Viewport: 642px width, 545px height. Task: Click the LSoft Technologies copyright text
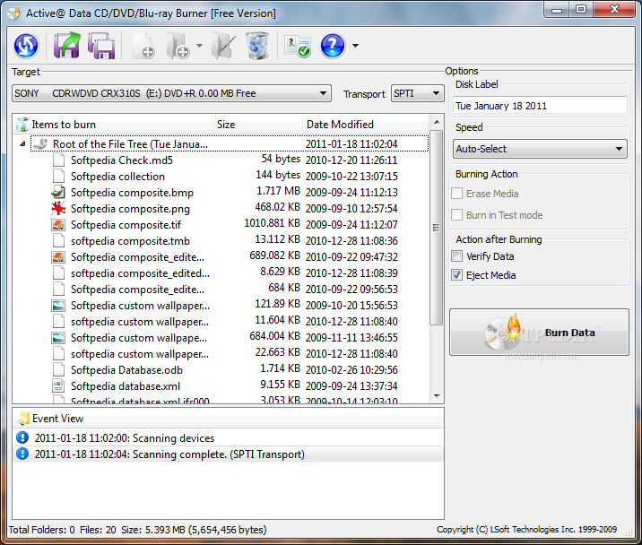click(x=526, y=530)
